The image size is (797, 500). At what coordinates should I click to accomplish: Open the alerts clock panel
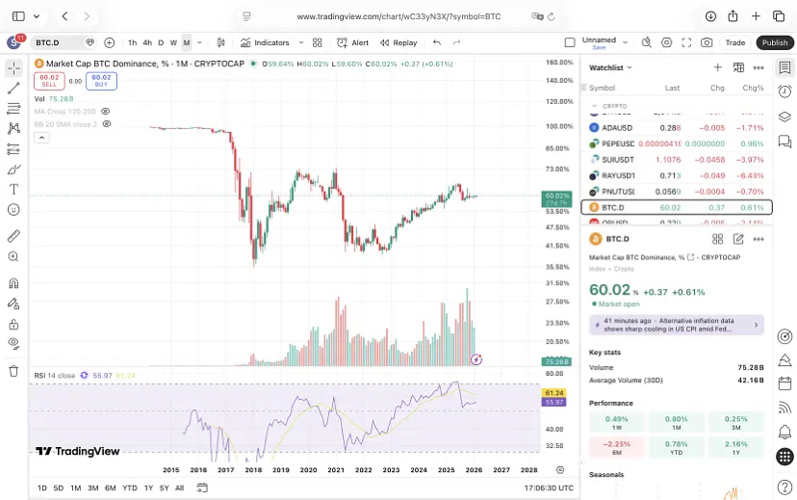point(784,92)
